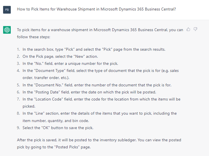
Task: Click "order, transfer order, etc.)" continuation line
Action: (x=46, y=78)
